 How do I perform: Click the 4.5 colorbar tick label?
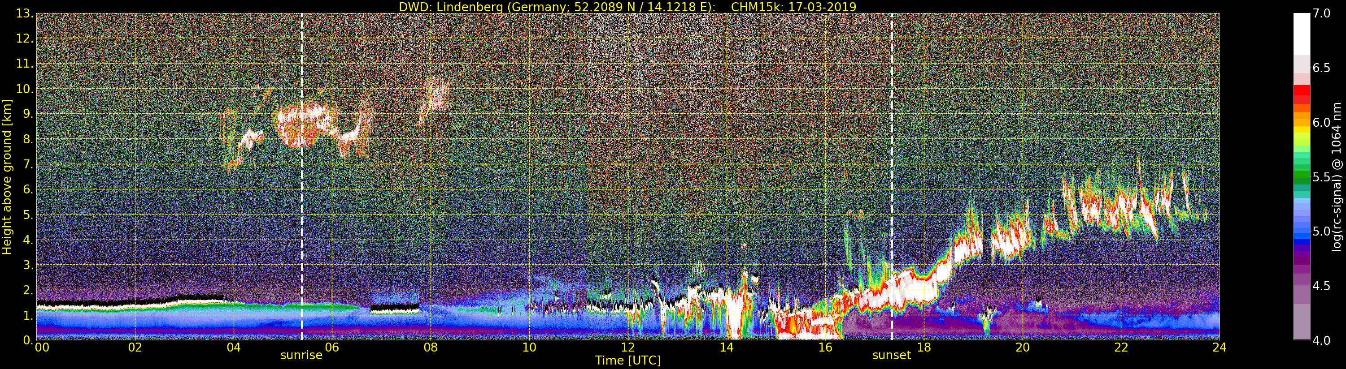point(1321,286)
